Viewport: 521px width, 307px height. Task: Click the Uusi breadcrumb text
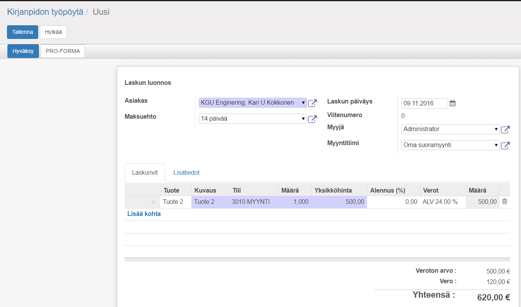[x=101, y=12]
